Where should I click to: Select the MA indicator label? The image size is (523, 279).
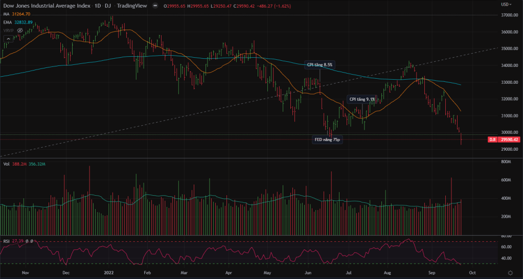point(6,14)
